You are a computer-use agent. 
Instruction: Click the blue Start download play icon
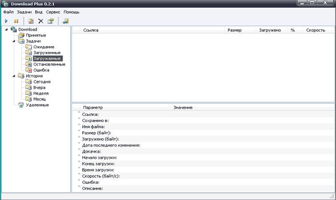6,21
